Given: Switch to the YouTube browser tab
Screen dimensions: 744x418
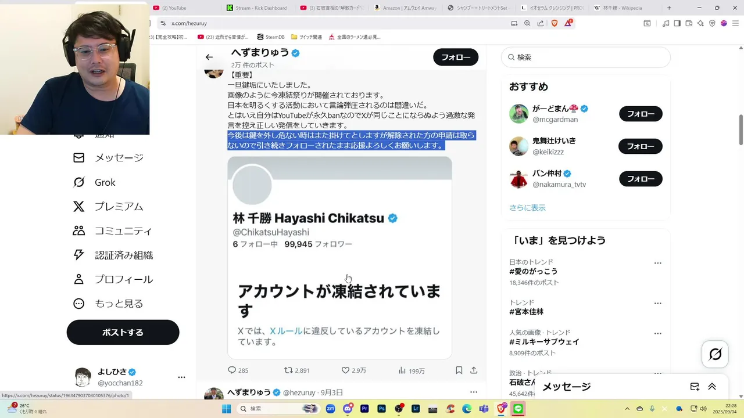Looking at the screenshot, I should (x=186, y=8).
